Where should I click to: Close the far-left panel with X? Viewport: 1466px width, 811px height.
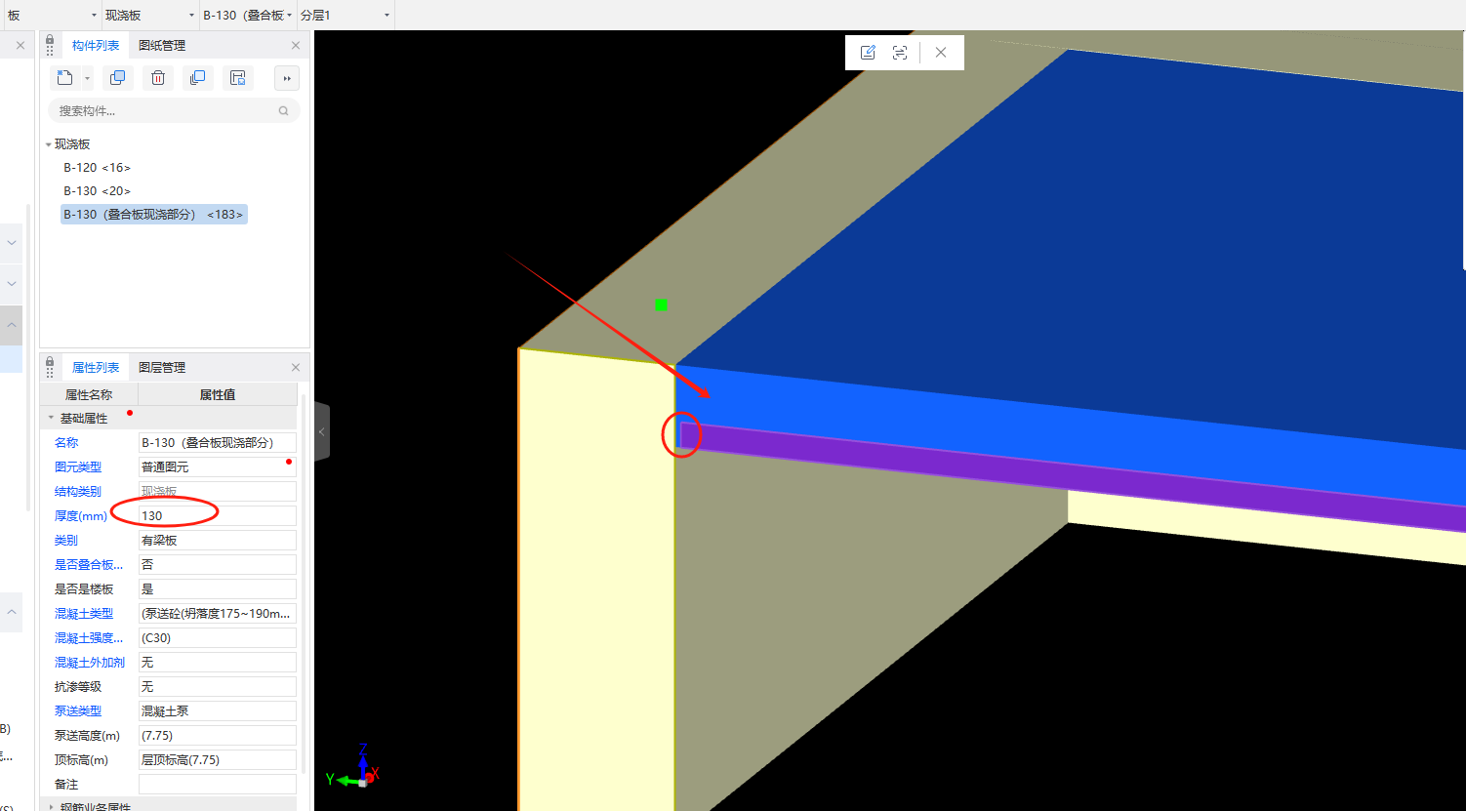(20, 46)
